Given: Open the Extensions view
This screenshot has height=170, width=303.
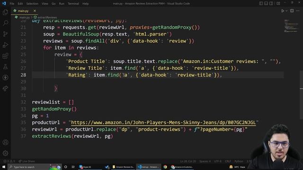Looking at the screenshot, I should click(x=5, y=56).
